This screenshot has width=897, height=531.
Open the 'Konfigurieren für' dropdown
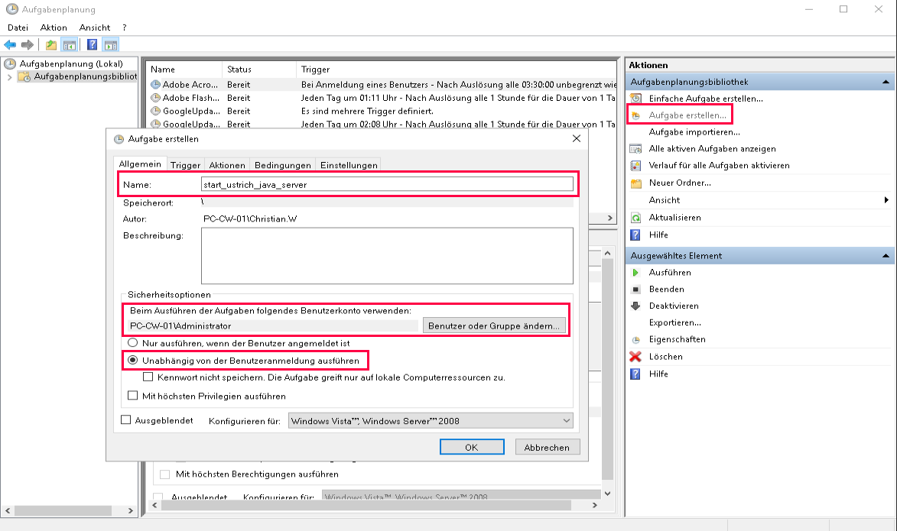[431, 421]
